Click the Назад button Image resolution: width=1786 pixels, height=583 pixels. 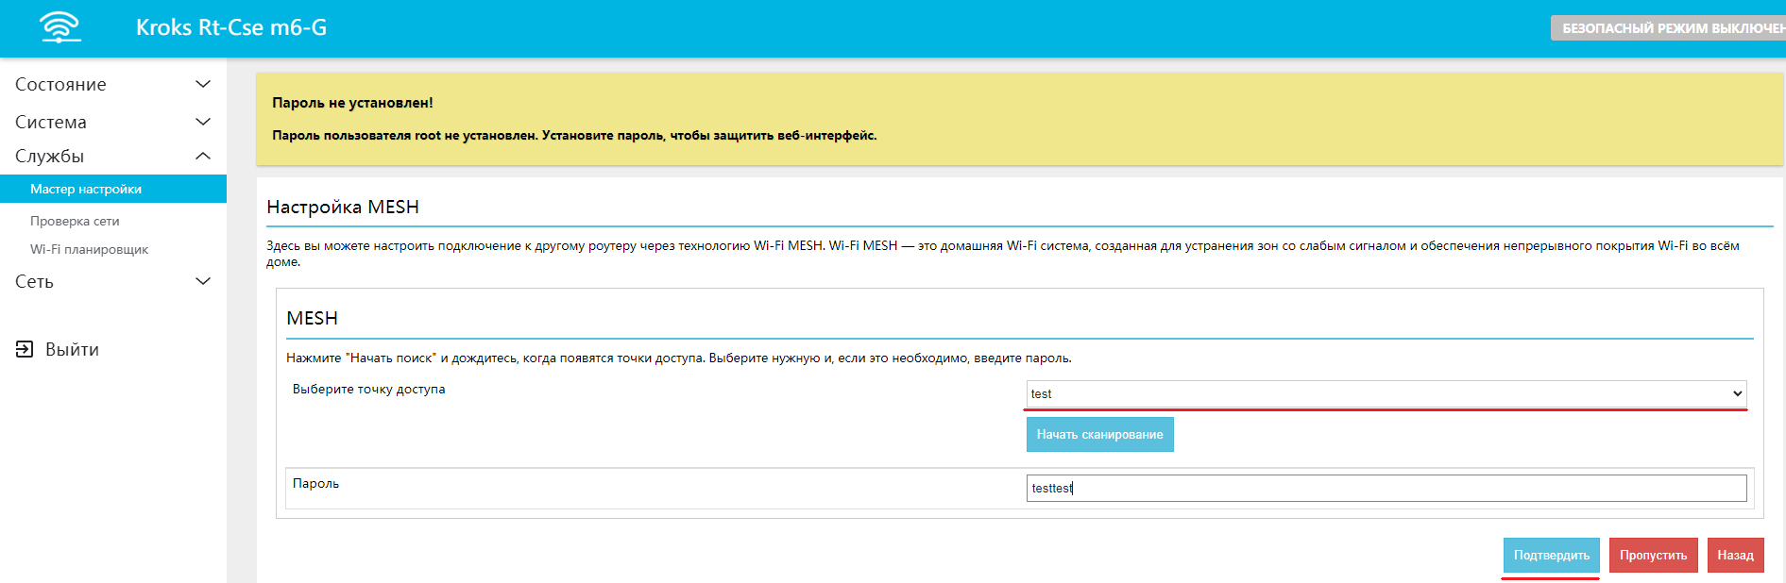click(x=1734, y=555)
